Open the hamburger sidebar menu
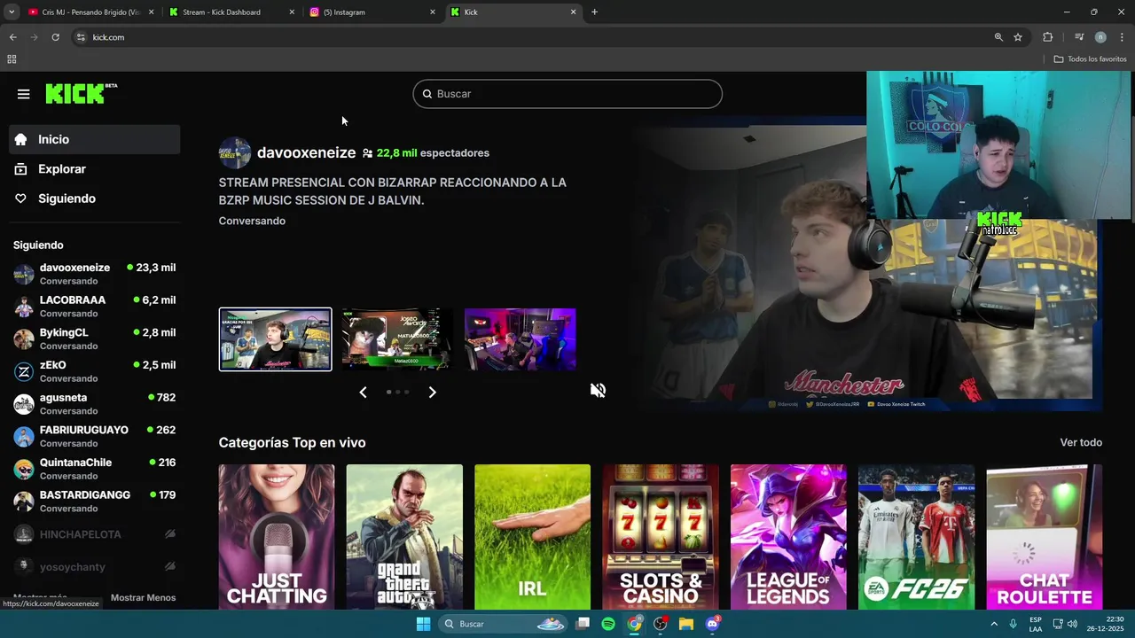 [23, 94]
